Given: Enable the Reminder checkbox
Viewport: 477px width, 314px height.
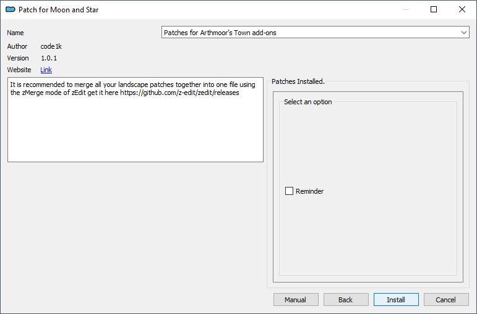Looking at the screenshot, I should coord(289,191).
